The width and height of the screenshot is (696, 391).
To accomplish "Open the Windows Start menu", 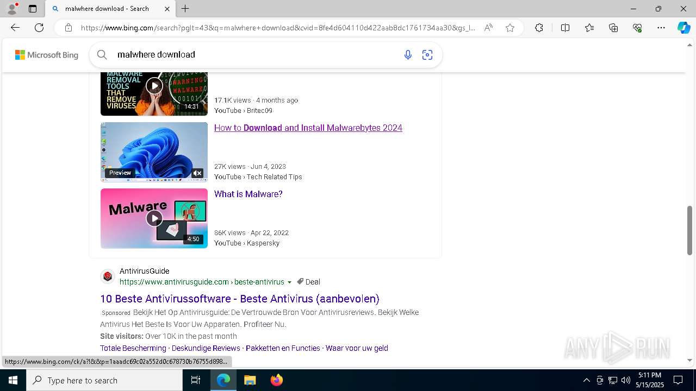I will point(13,380).
